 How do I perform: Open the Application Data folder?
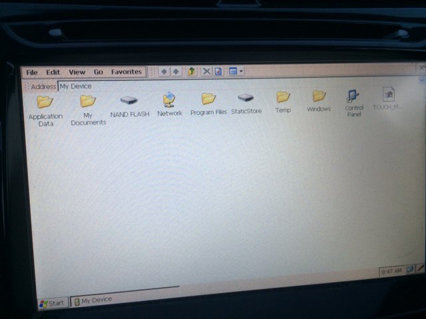[45, 102]
